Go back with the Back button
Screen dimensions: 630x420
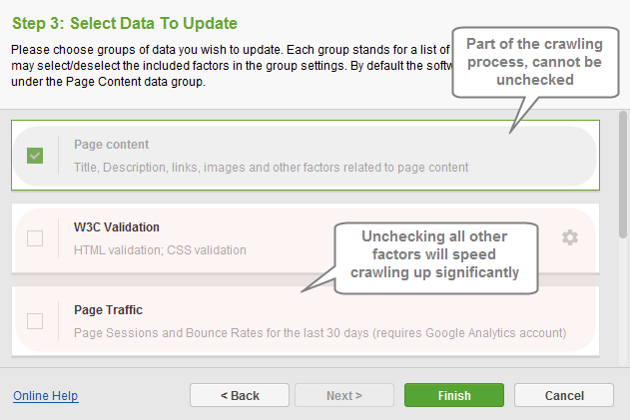point(240,395)
